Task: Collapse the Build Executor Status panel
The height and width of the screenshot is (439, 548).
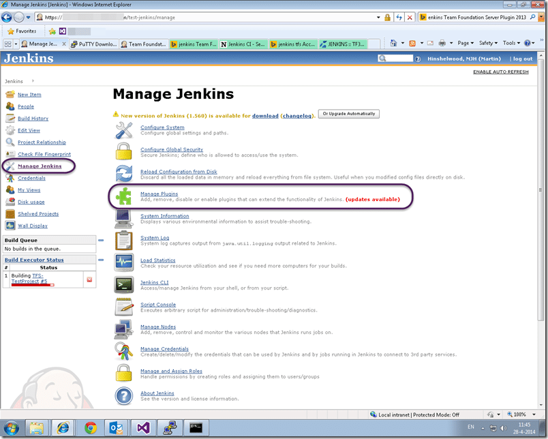Action: (x=101, y=260)
